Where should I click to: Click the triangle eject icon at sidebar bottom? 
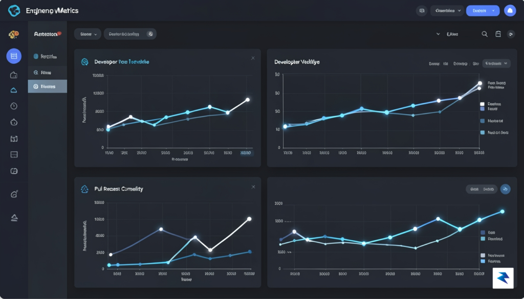coord(14,218)
